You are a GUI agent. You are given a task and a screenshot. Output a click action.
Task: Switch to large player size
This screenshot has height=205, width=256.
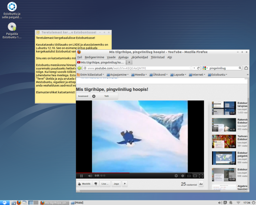pyautogui.click(x=195, y=176)
